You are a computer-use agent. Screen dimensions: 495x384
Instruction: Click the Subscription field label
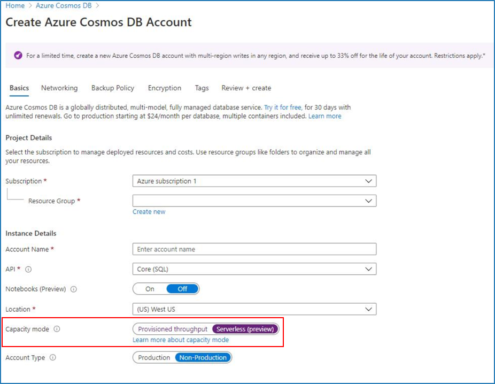(24, 181)
